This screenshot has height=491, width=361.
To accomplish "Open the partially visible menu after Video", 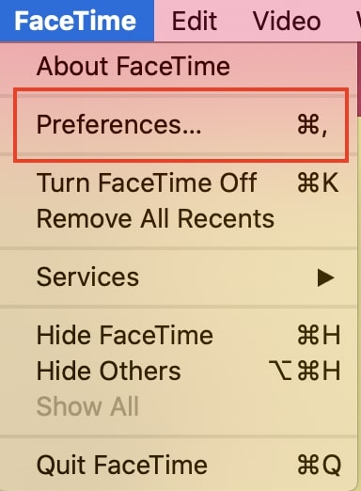I will (358, 21).
